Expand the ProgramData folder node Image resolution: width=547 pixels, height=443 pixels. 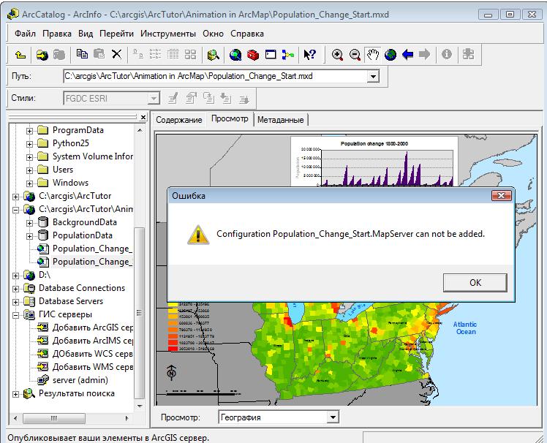[29, 131]
